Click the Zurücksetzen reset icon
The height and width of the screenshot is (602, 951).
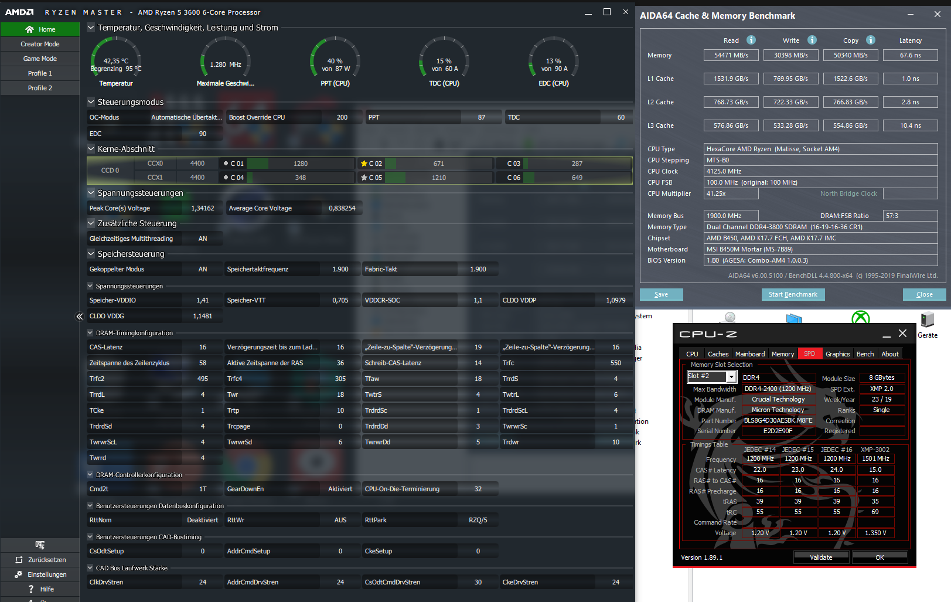pyautogui.click(x=19, y=560)
